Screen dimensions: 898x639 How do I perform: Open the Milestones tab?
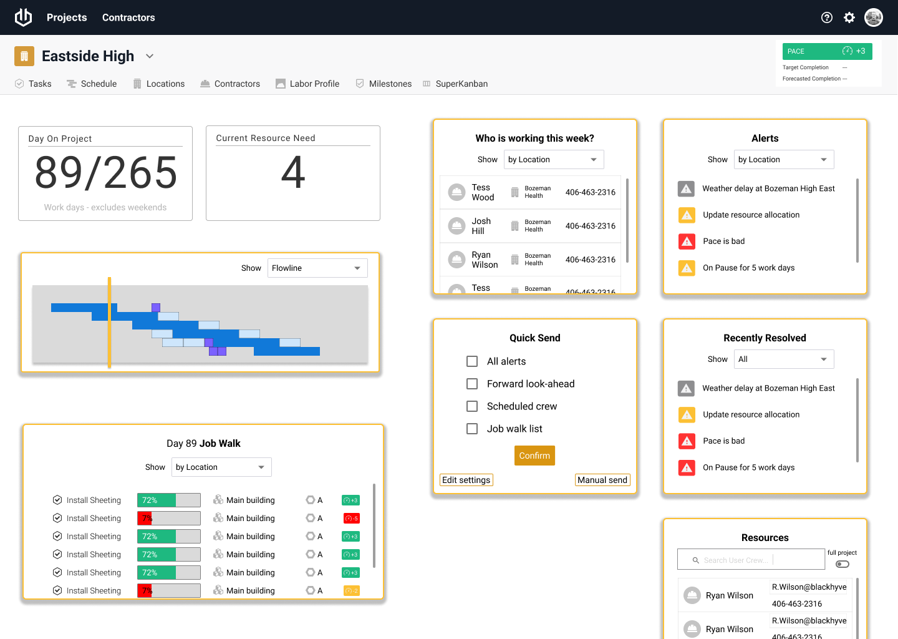click(384, 84)
